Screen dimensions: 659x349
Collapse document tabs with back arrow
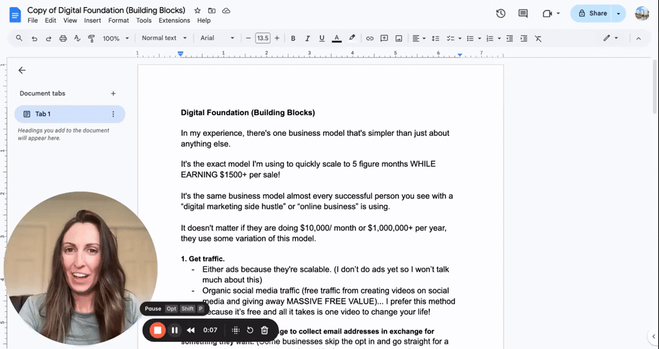coord(23,71)
